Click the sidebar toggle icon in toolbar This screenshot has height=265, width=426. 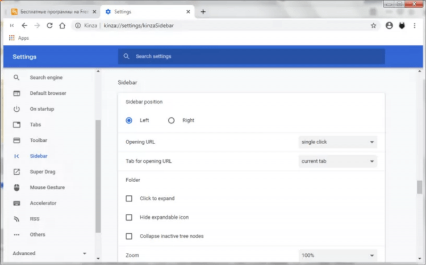point(12,26)
